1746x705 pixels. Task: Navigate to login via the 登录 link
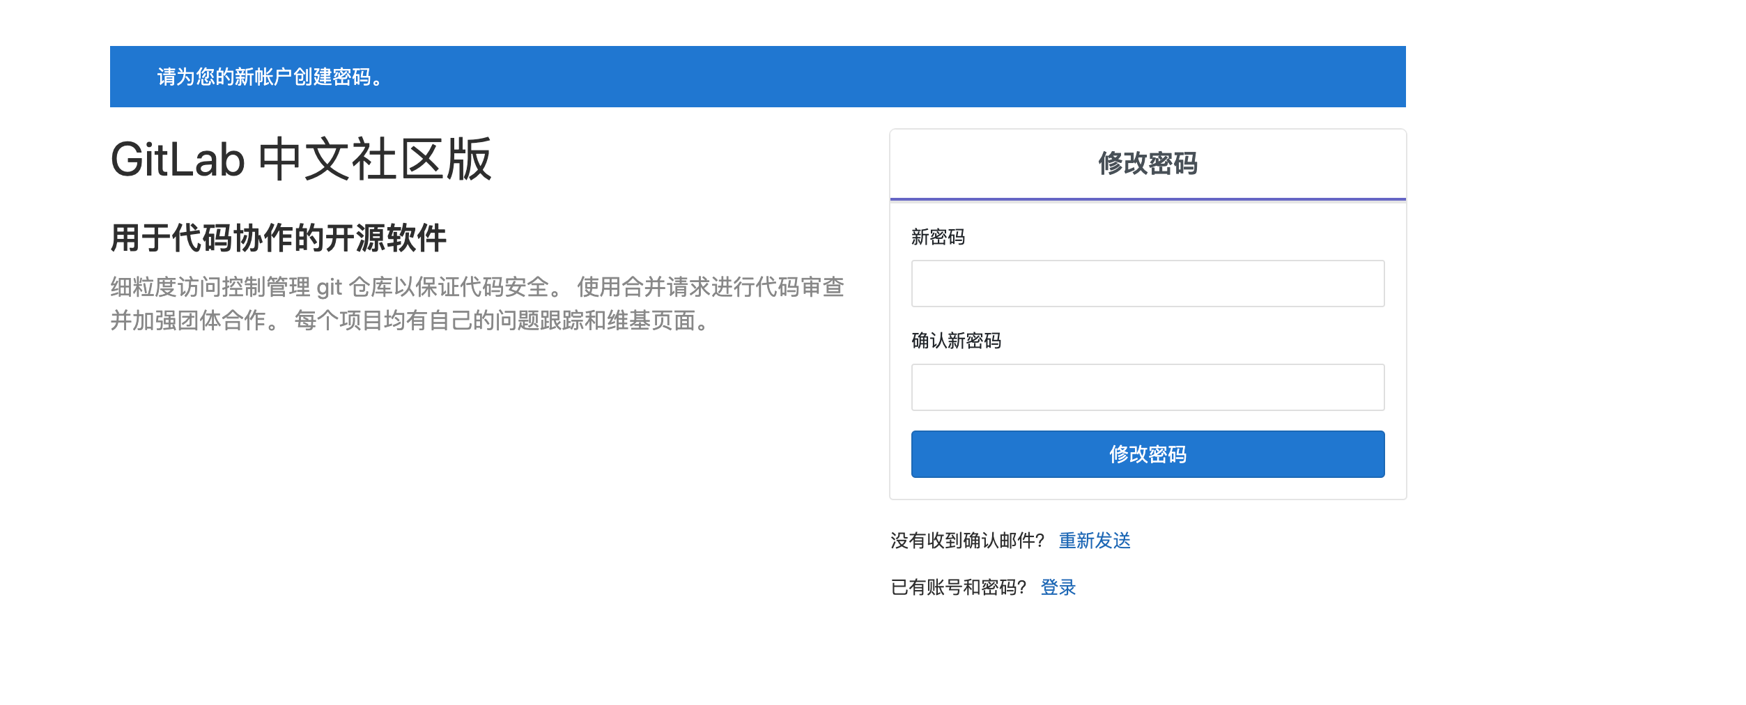pyautogui.click(x=1058, y=589)
